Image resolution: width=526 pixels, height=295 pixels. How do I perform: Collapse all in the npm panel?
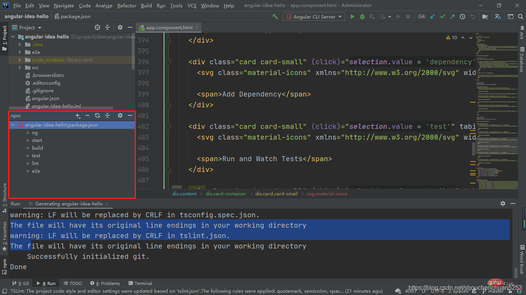pyautogui.click(x=107, y=115)
